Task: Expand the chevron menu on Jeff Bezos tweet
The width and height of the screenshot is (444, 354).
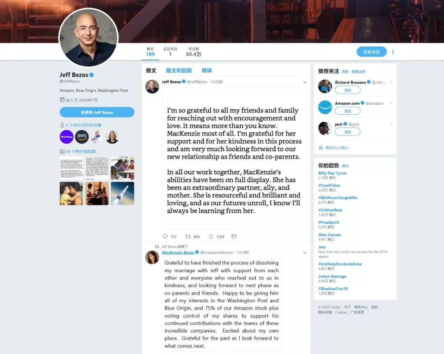Action: coord(305,82)
